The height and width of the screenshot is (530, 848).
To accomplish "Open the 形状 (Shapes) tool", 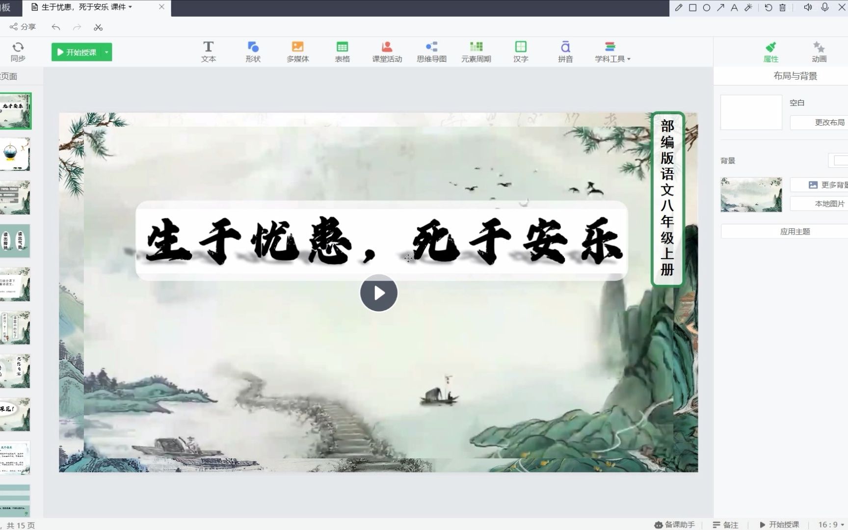I will (x=253, y=51).
